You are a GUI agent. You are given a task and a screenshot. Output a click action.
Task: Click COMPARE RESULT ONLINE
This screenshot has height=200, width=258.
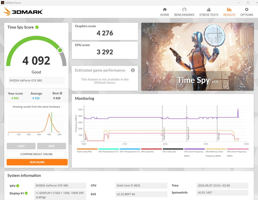point(36,154)
